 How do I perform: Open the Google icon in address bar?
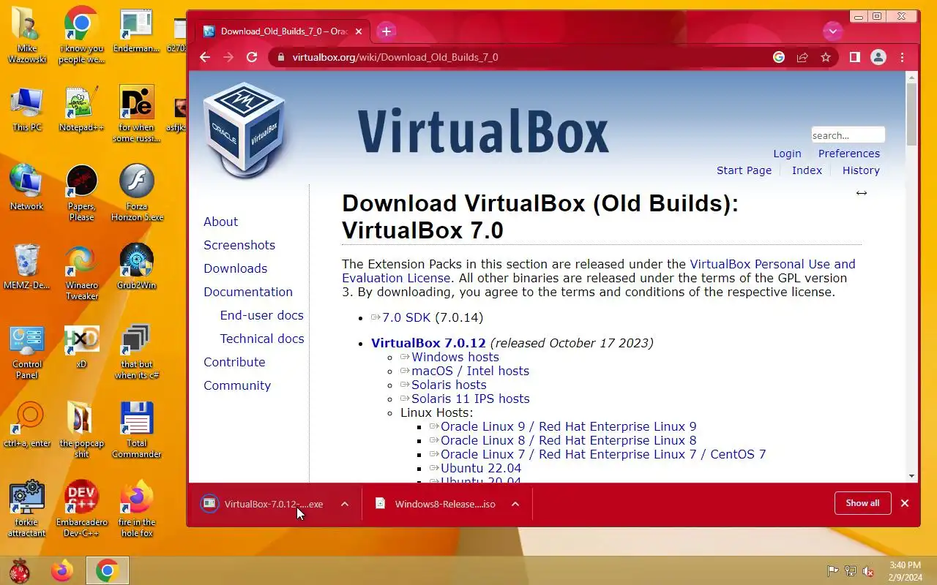(x=779, y=57)
